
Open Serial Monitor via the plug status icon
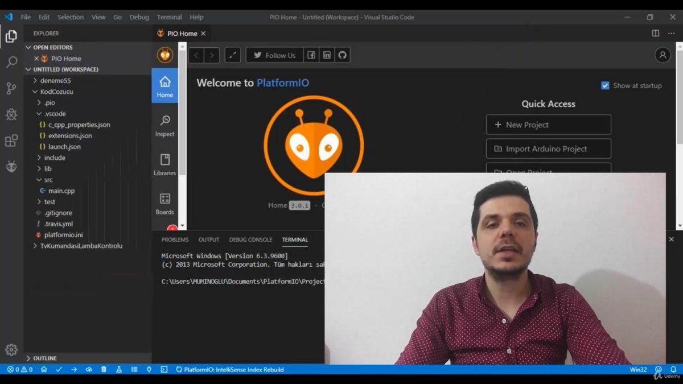click(x=149, y=369)
